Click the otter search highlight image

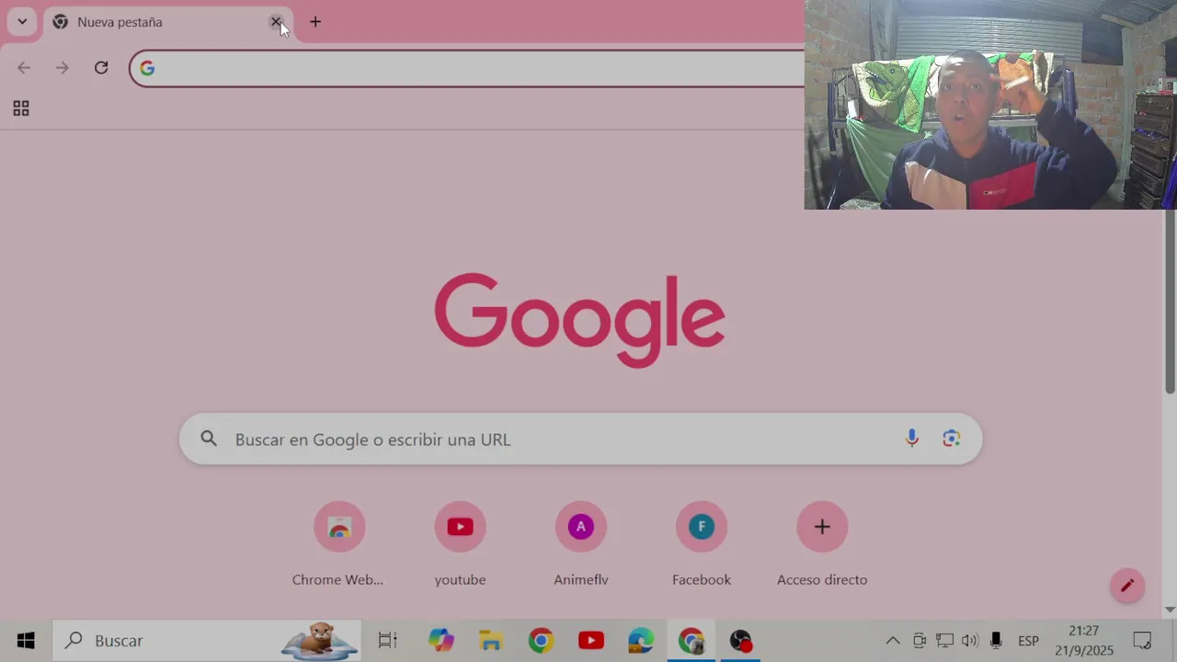click(319, 641)
